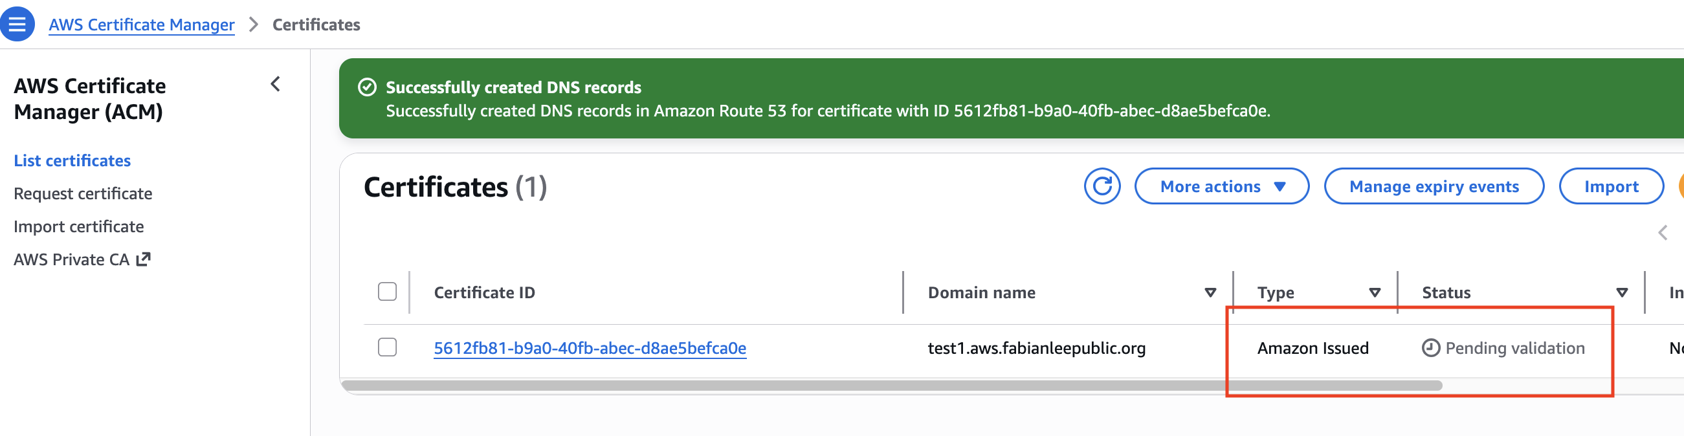1684x436 pixels.
Task: Click AWS Private CA external link icon
Action: [143, 259]
